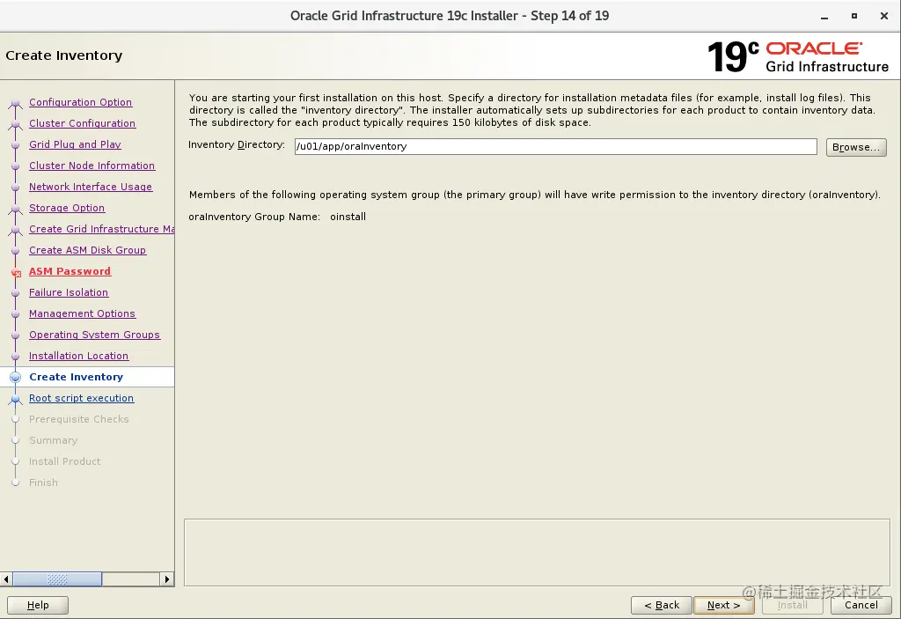Screen dimensions: 901x619
Task: Click the Grid Plug and Play bullet icon
Action: 16,145
